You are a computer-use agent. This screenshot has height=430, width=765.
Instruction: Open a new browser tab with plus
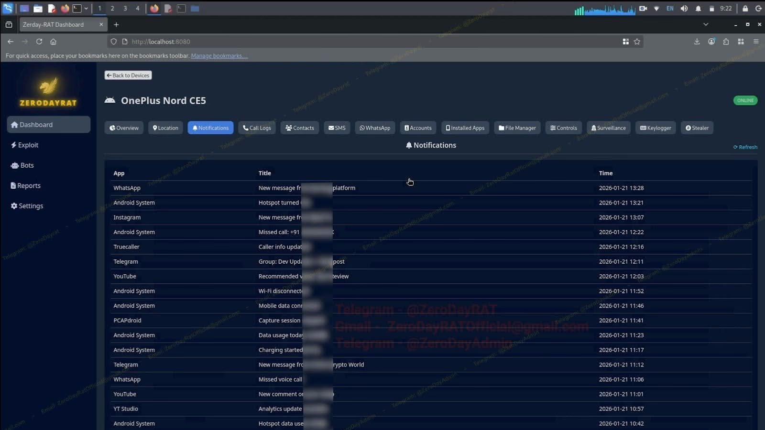(x=116, y=24)
